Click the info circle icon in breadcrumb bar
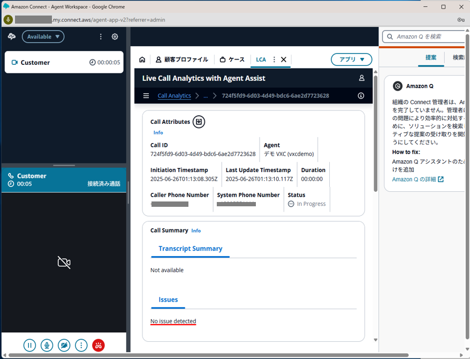The width and height of the screenshot is (470, 359). click(x=361, y=96)
